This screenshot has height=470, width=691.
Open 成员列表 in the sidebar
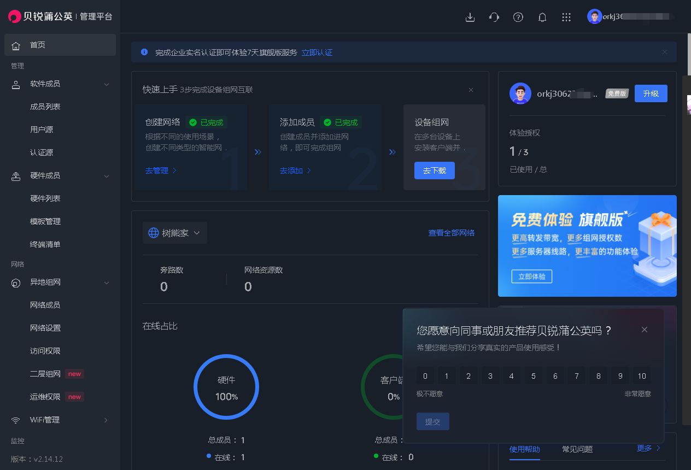[x=45, y=107]
